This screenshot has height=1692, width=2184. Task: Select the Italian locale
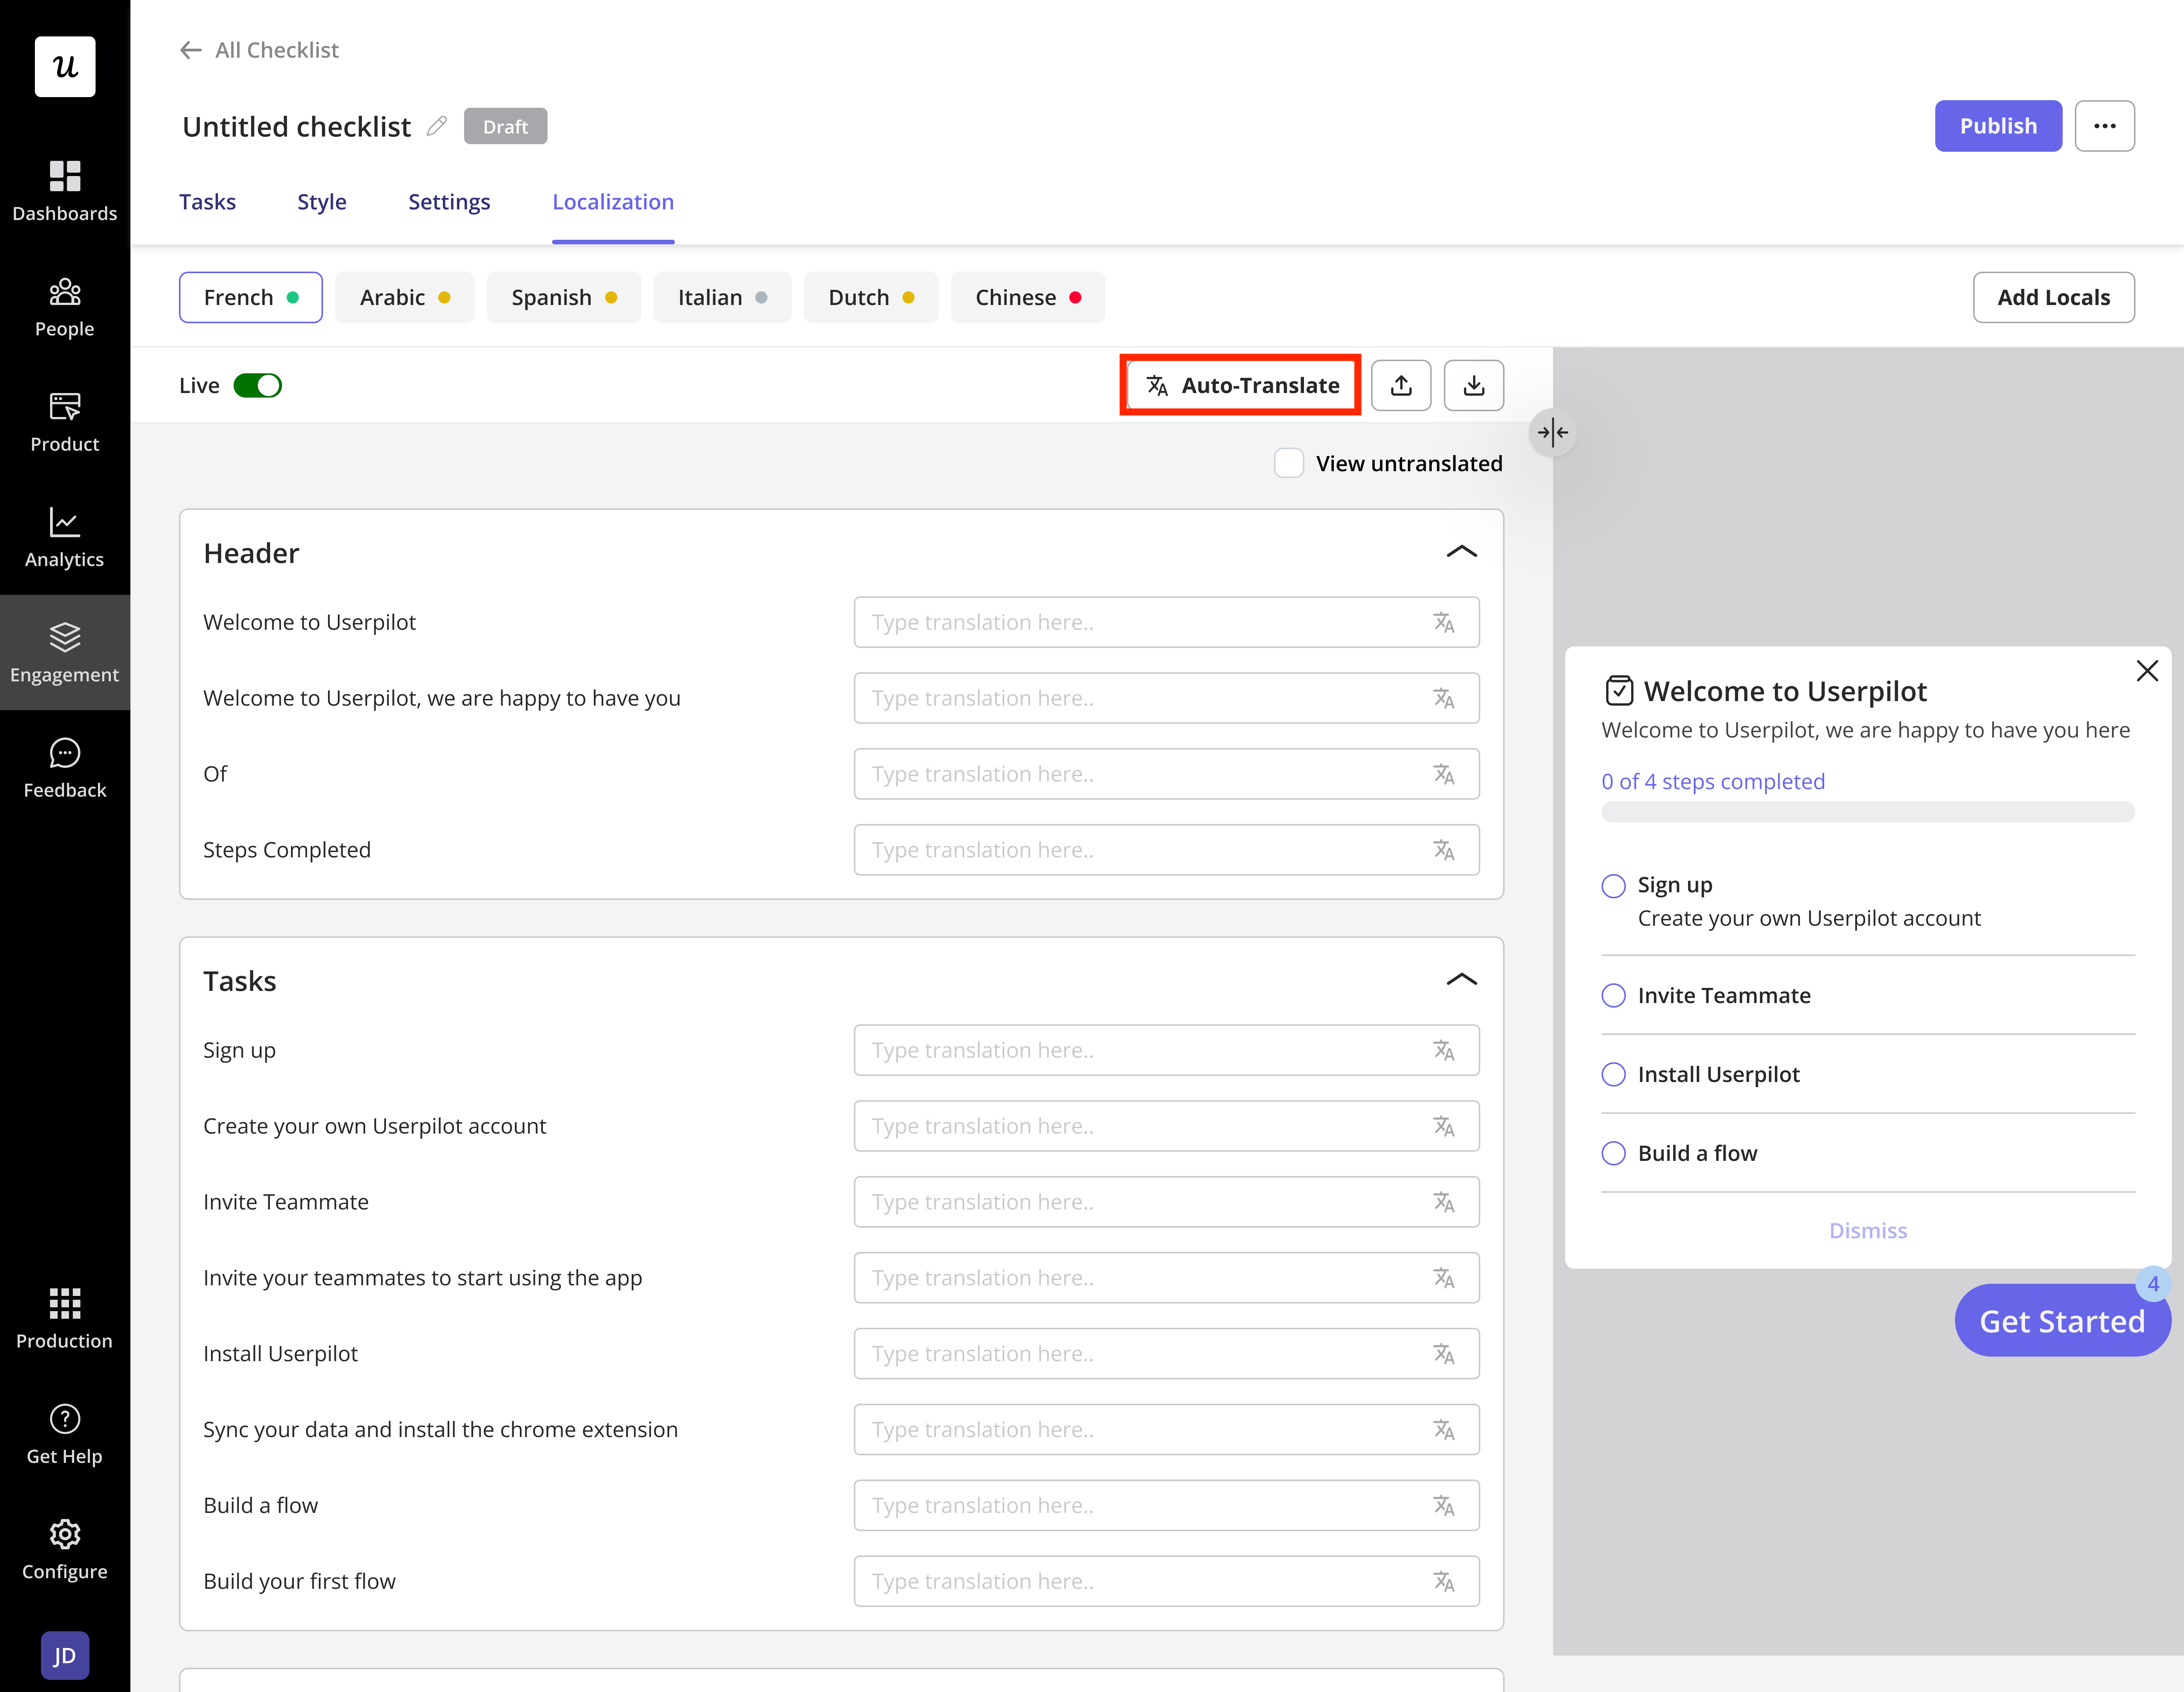tap(723, 297)
